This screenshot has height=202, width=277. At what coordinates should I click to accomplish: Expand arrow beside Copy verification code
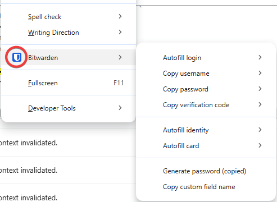260,104
